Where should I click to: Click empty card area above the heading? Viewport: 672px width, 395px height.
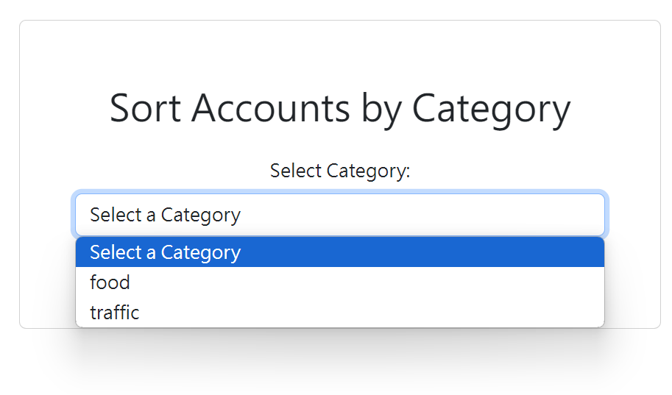pos(339,51)
